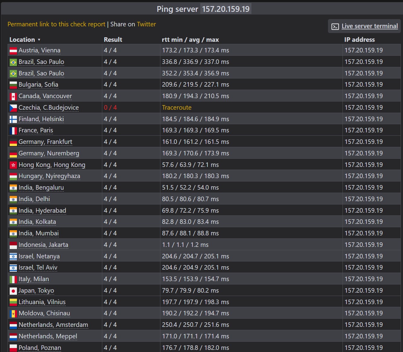Open the permanent link to this check report
Image resolution: width=403 pixels, height=352 pixels.
(x=56, y=24)
